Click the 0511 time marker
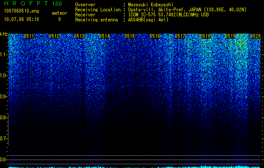This screenshot has width=264, height=168. 29,36
